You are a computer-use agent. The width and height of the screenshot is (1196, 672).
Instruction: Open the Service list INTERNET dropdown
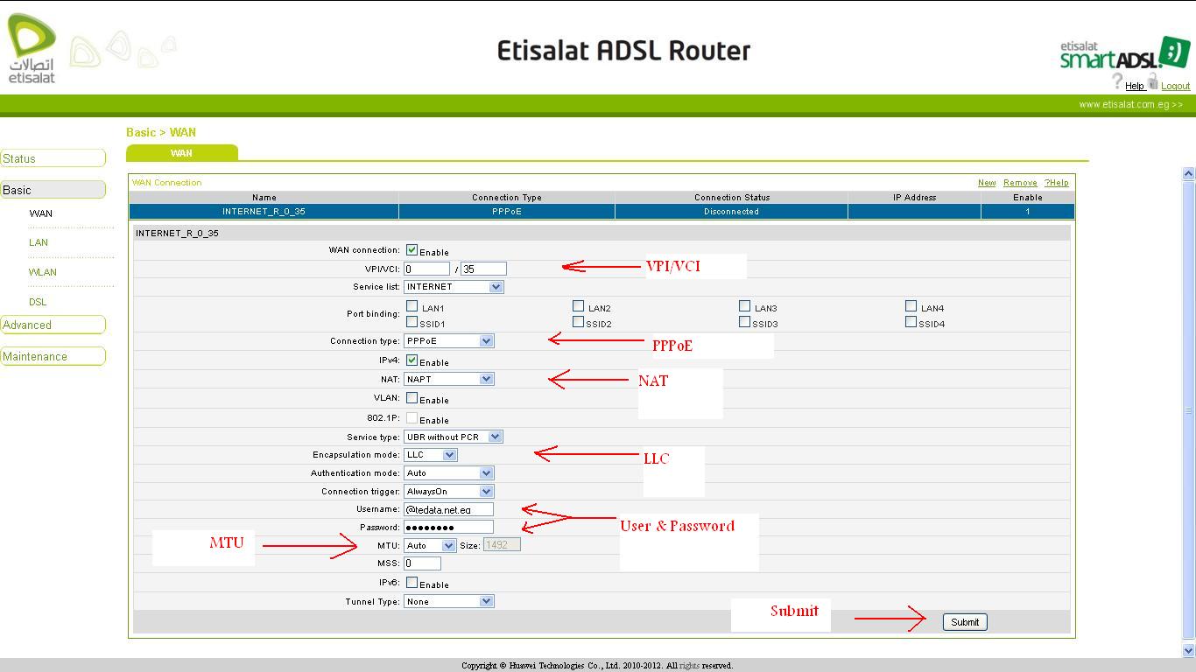454,287
